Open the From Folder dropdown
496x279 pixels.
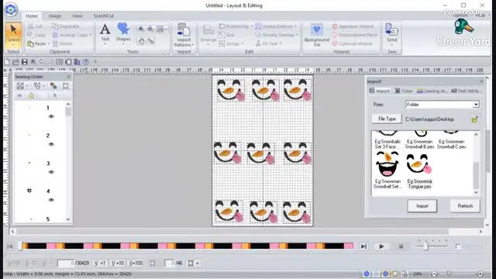[442, 105]
